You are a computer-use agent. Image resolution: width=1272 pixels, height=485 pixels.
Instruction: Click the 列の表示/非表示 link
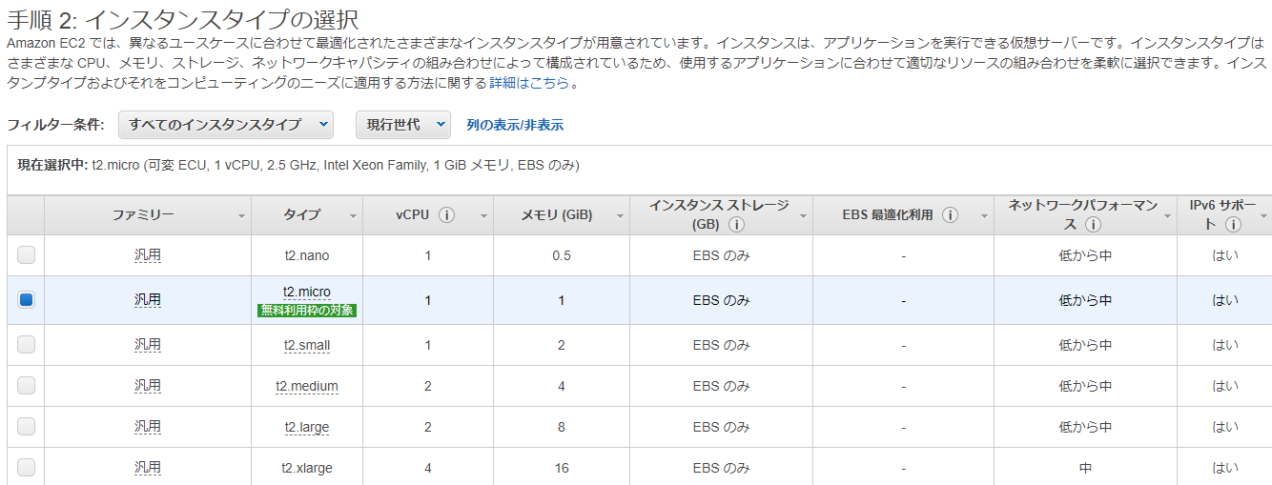tap(515, 125)
